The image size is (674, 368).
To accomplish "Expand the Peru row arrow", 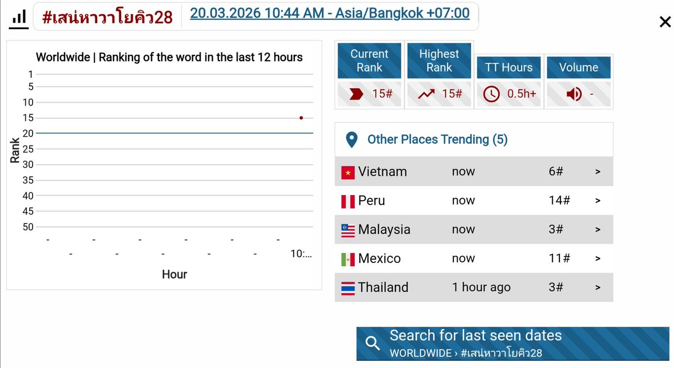I will pyautogui.click(x=598, y=201).
